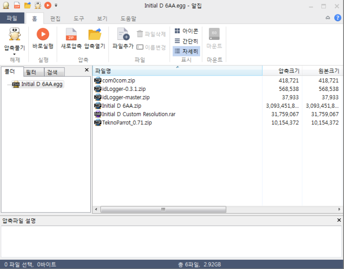The height and width of the screenshot is (269, 344).
Task: Switch to the 필터 panel tab
Action: [34, 72]
